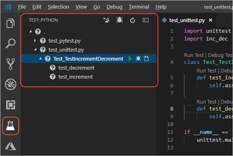The width and height of the screenshot is (233, 156).
Task: Open the Help menu
Action: [x=161, y=7]
